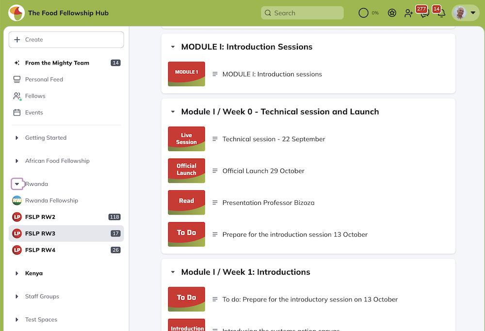Click the Food Fellowship Hub logo
Screen dimensions: 485x331
16,13
